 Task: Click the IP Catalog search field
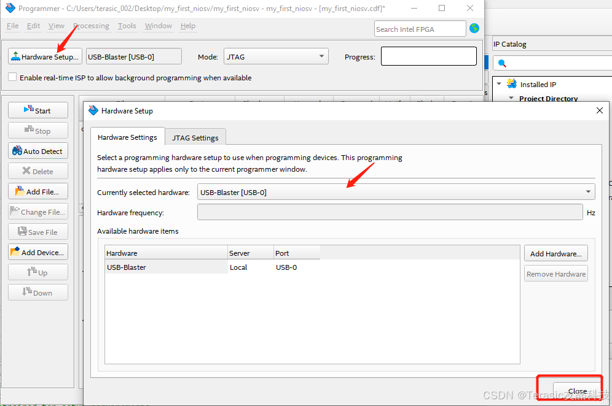pyautogui.click(x=552, y=63)
